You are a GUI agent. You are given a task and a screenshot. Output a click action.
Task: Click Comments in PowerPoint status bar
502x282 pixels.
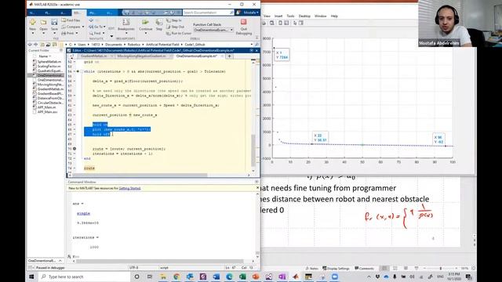(364, 268)
